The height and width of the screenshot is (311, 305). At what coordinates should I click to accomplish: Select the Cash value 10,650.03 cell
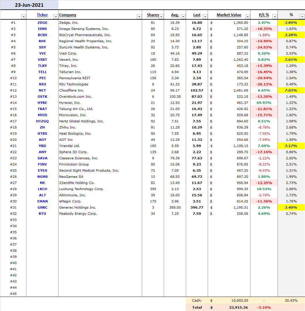click(x=229, y=300)
